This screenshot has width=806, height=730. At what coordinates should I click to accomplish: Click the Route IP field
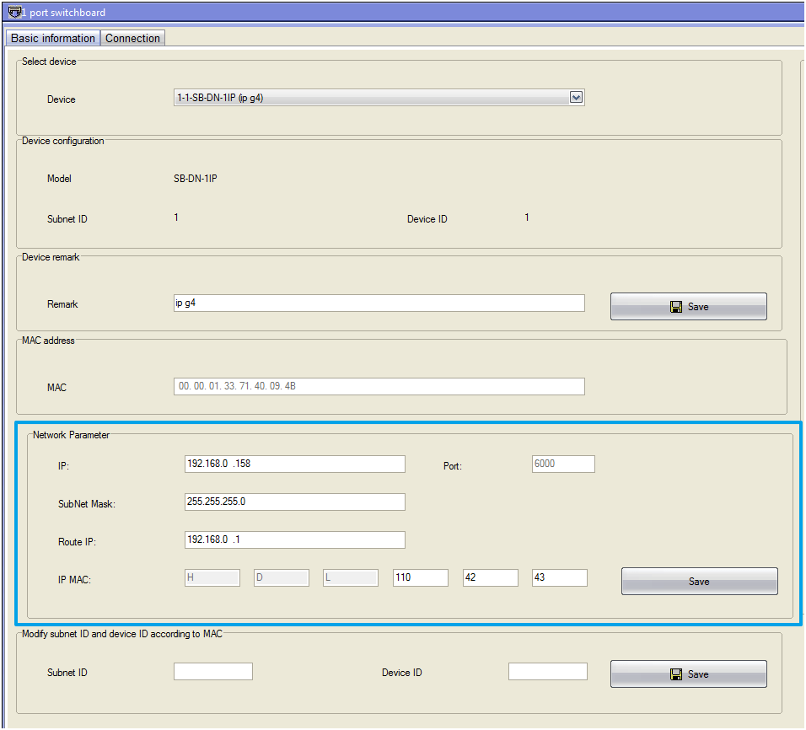pos(294,539)
